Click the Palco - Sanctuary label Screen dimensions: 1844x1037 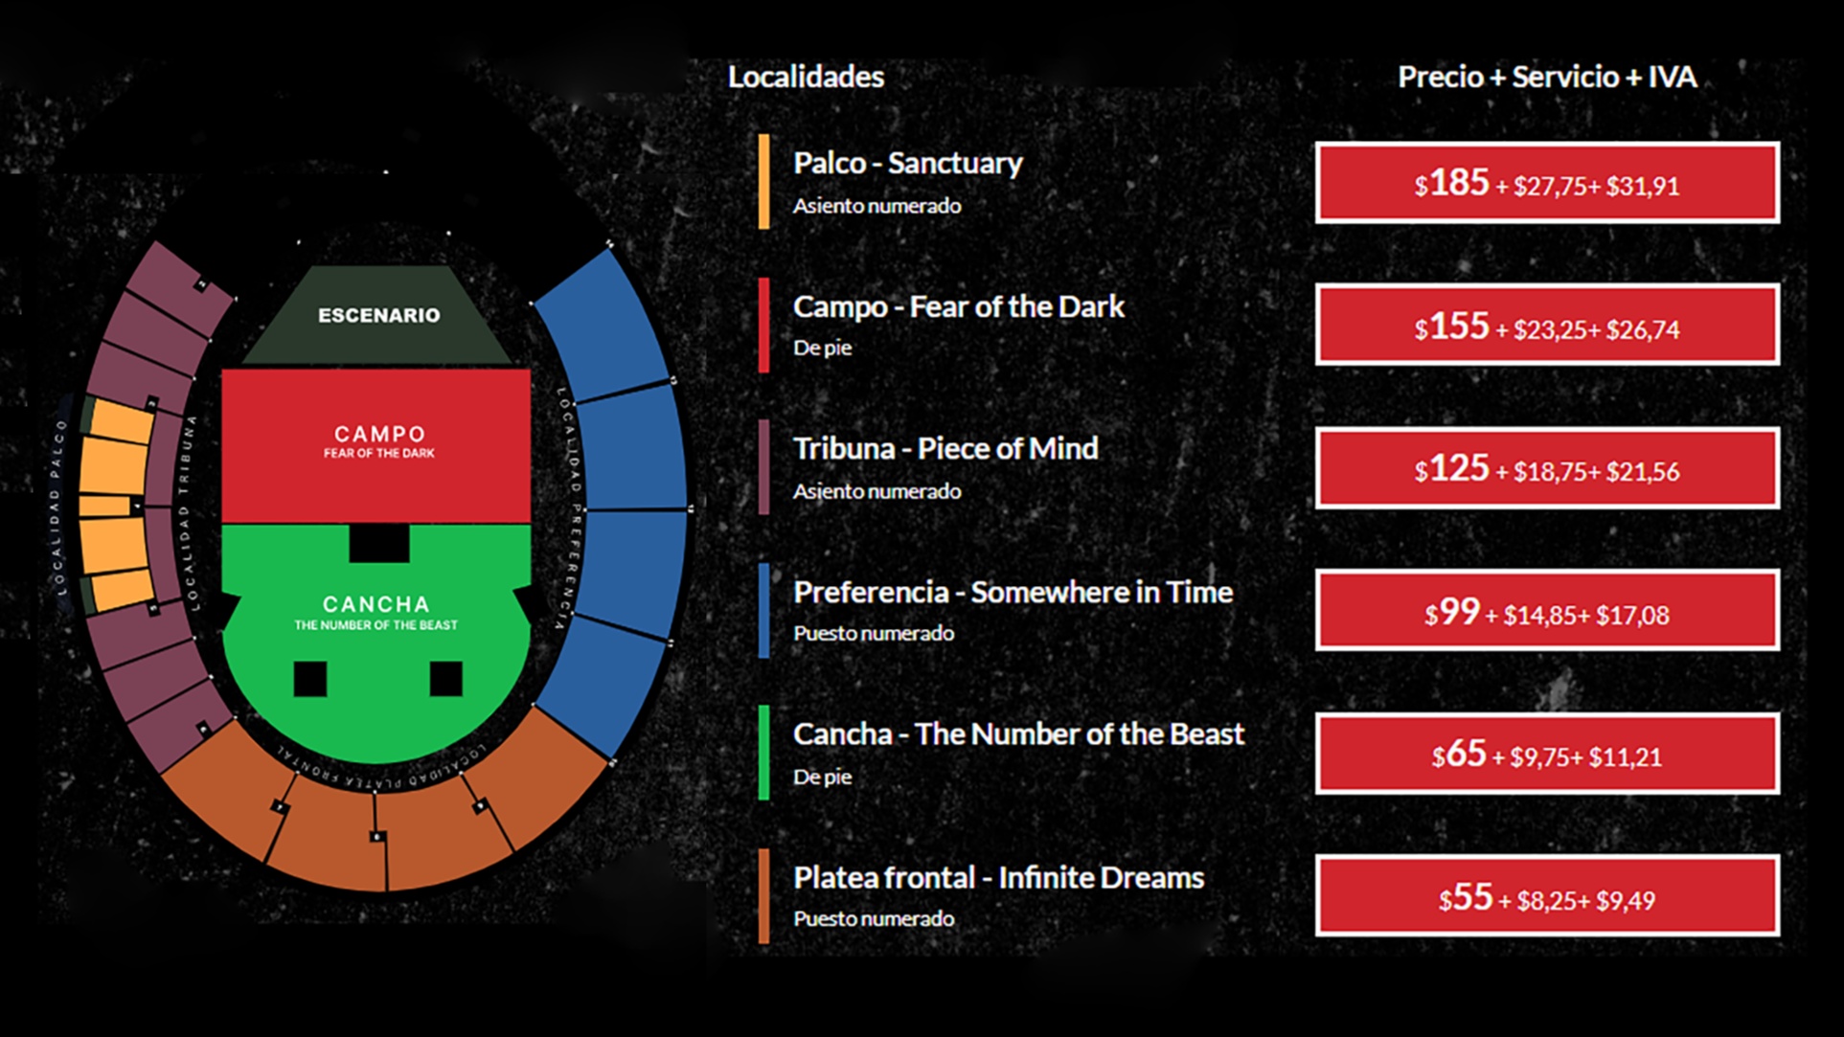click(x=907, y=164)
